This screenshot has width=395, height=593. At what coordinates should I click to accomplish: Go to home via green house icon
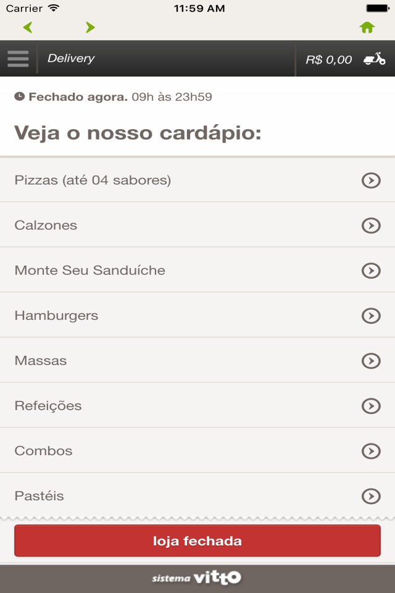(x=367, y=28)
